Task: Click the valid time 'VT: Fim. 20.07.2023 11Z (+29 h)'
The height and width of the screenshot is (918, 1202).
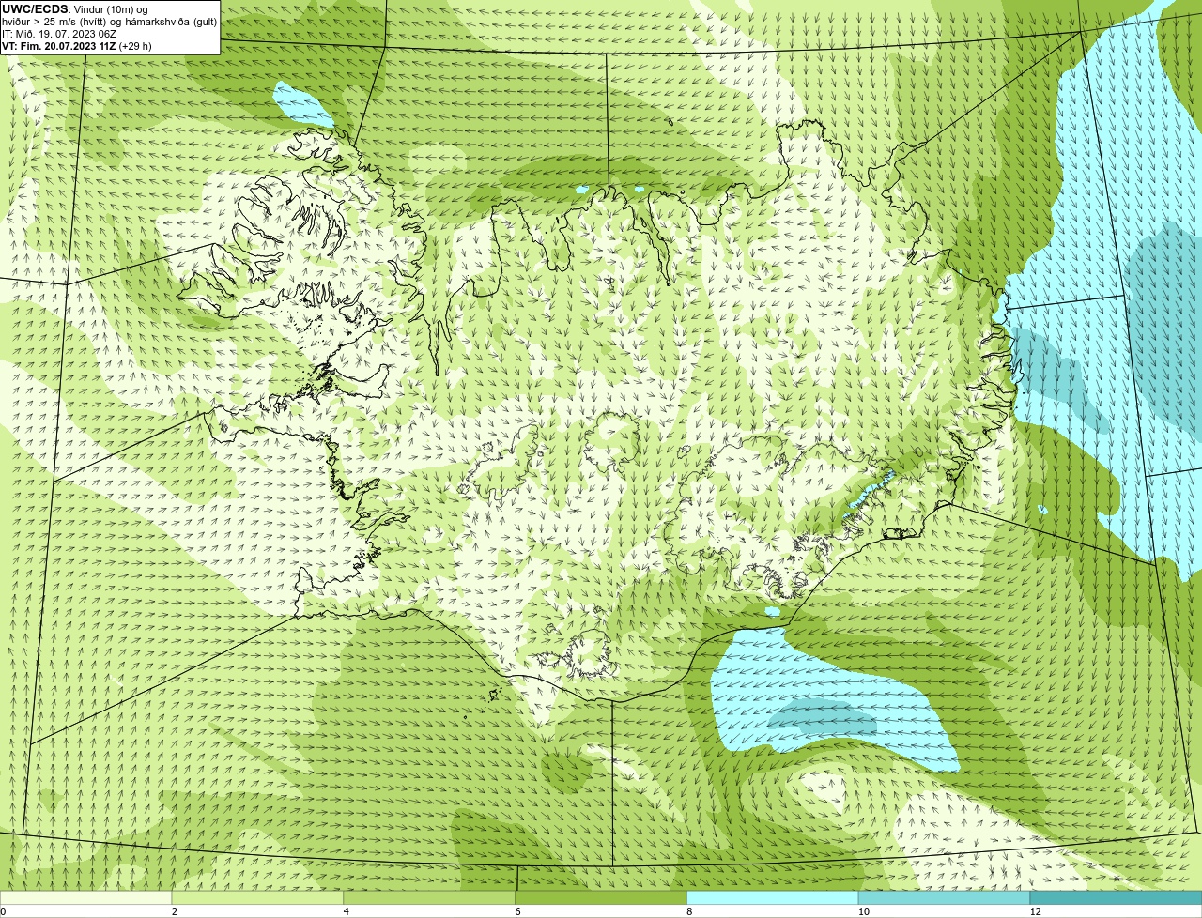Action: coord(77,45)
